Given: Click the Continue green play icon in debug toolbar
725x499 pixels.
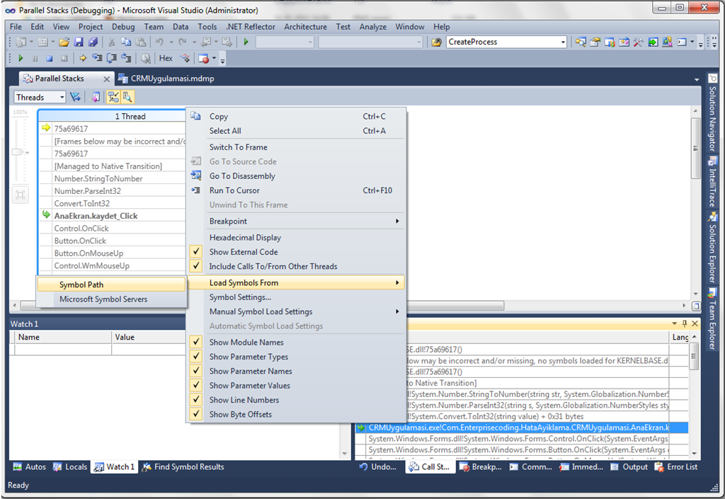Looking at the screenshot, I should click(x=21, y=58).
